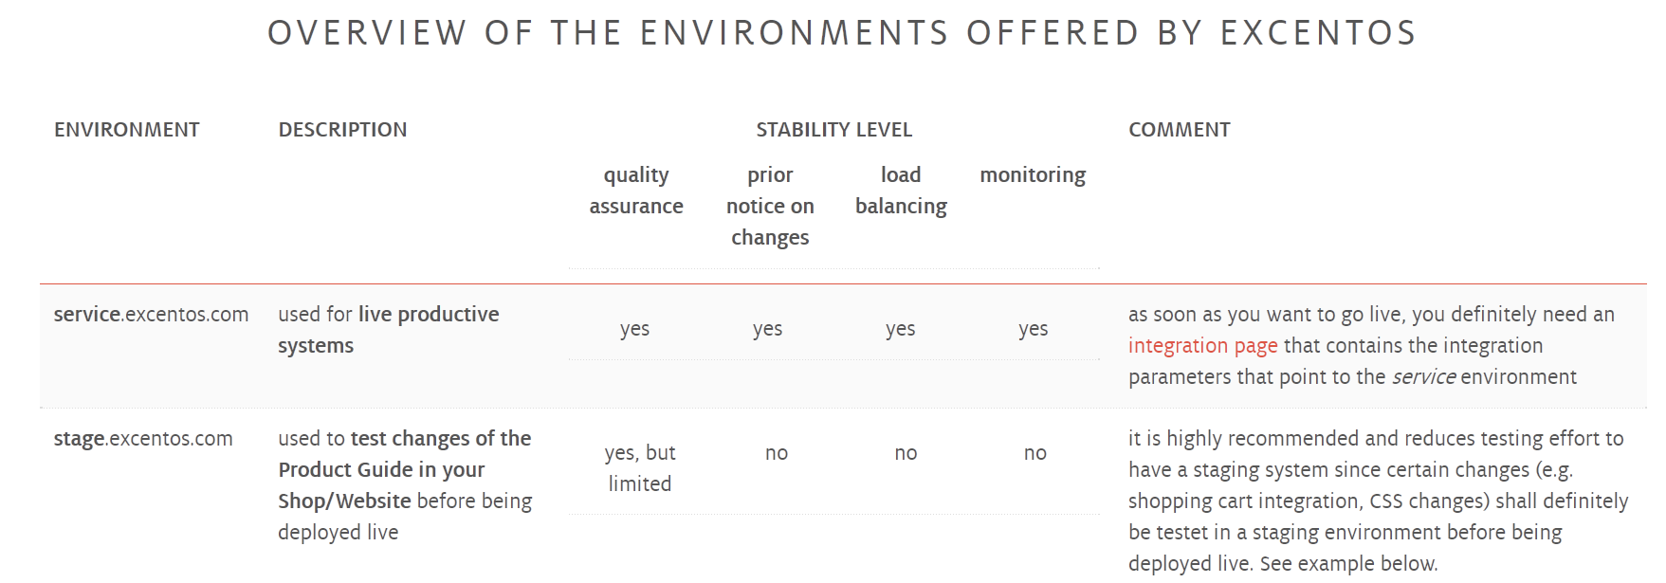1666x583 pixels.
Task: Click the prior notice 'yes' cell for service
Action: point(768,329)
